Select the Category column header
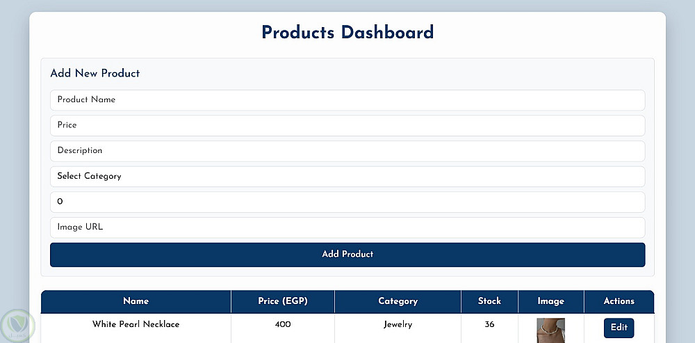This screenshot has height=343, width=695. (x=398, y=301)
